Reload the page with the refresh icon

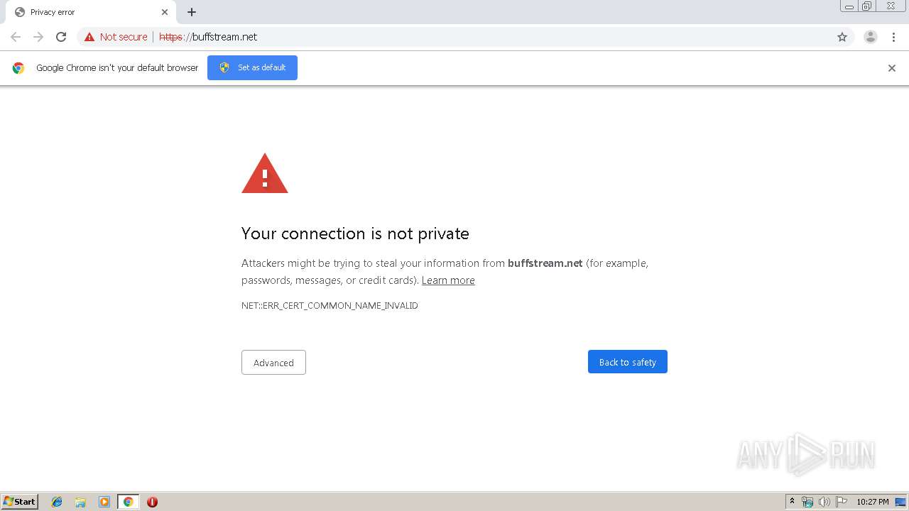pyautogui.click(x=61, y=37)
